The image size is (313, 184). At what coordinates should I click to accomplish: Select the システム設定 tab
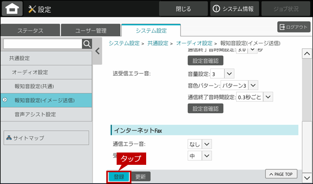click(x=151, y=31)
